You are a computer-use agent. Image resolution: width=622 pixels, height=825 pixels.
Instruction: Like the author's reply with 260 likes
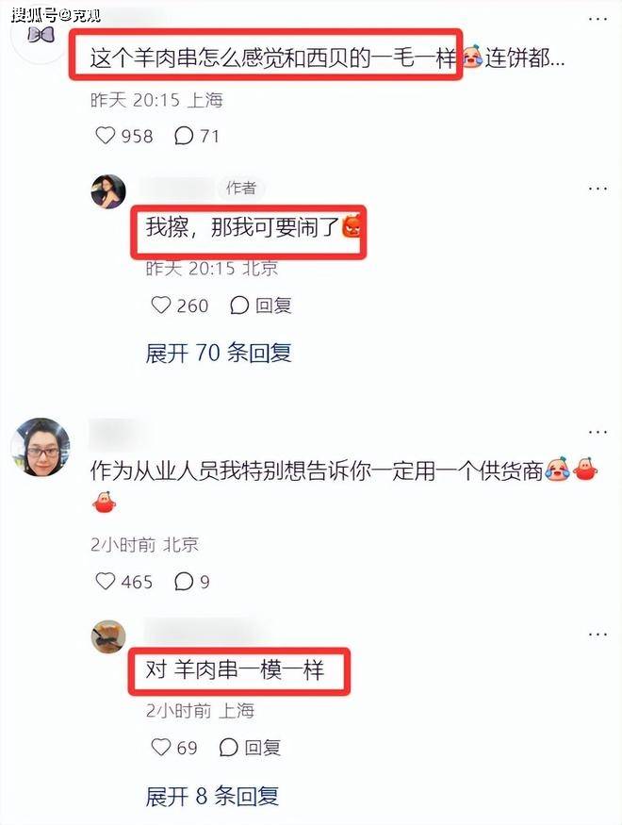[x=161, y=305]
